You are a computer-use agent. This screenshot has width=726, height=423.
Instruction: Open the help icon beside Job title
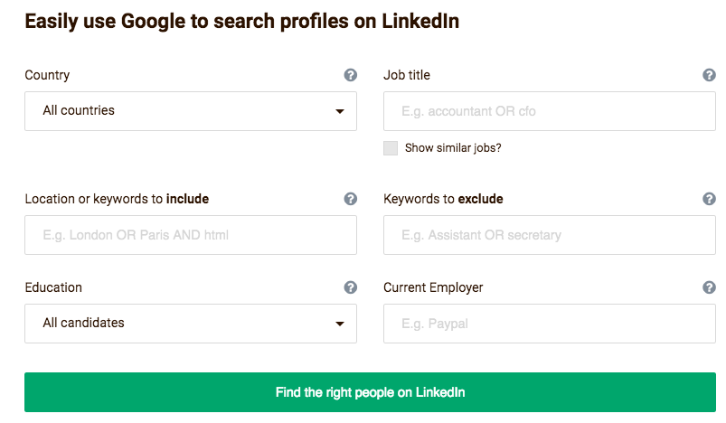point(709,75)
